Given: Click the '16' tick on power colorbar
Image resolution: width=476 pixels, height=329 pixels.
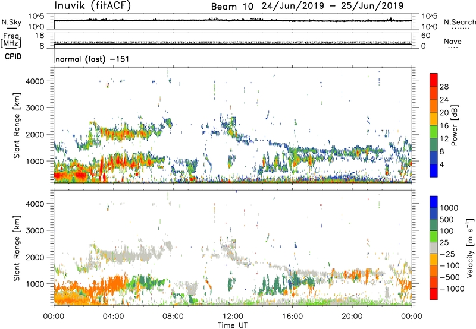Looking at the screenshot, I should click(x=444, y=126).
